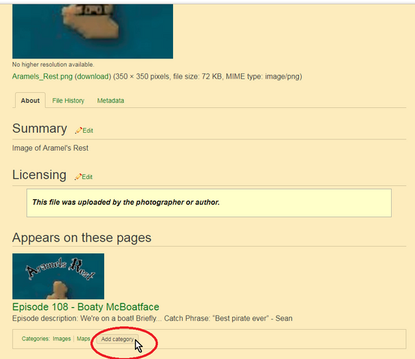Click the Appears on these pages heading
The height and width of the screenshot is (359, 415).
point(82,238)
